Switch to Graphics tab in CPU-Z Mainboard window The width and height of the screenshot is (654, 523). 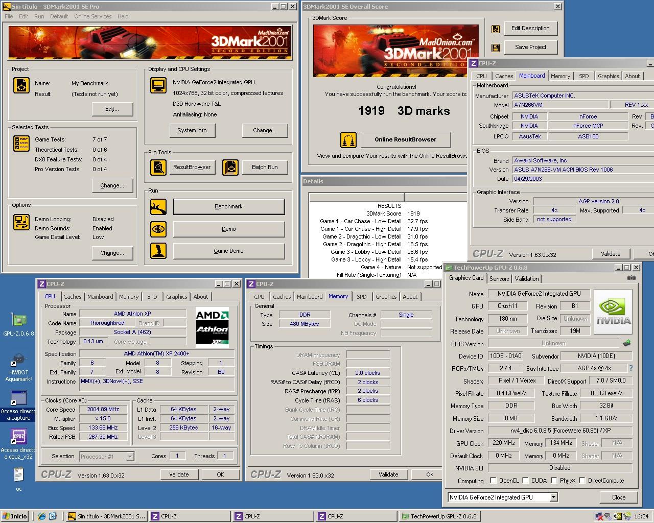pos(608,76)
